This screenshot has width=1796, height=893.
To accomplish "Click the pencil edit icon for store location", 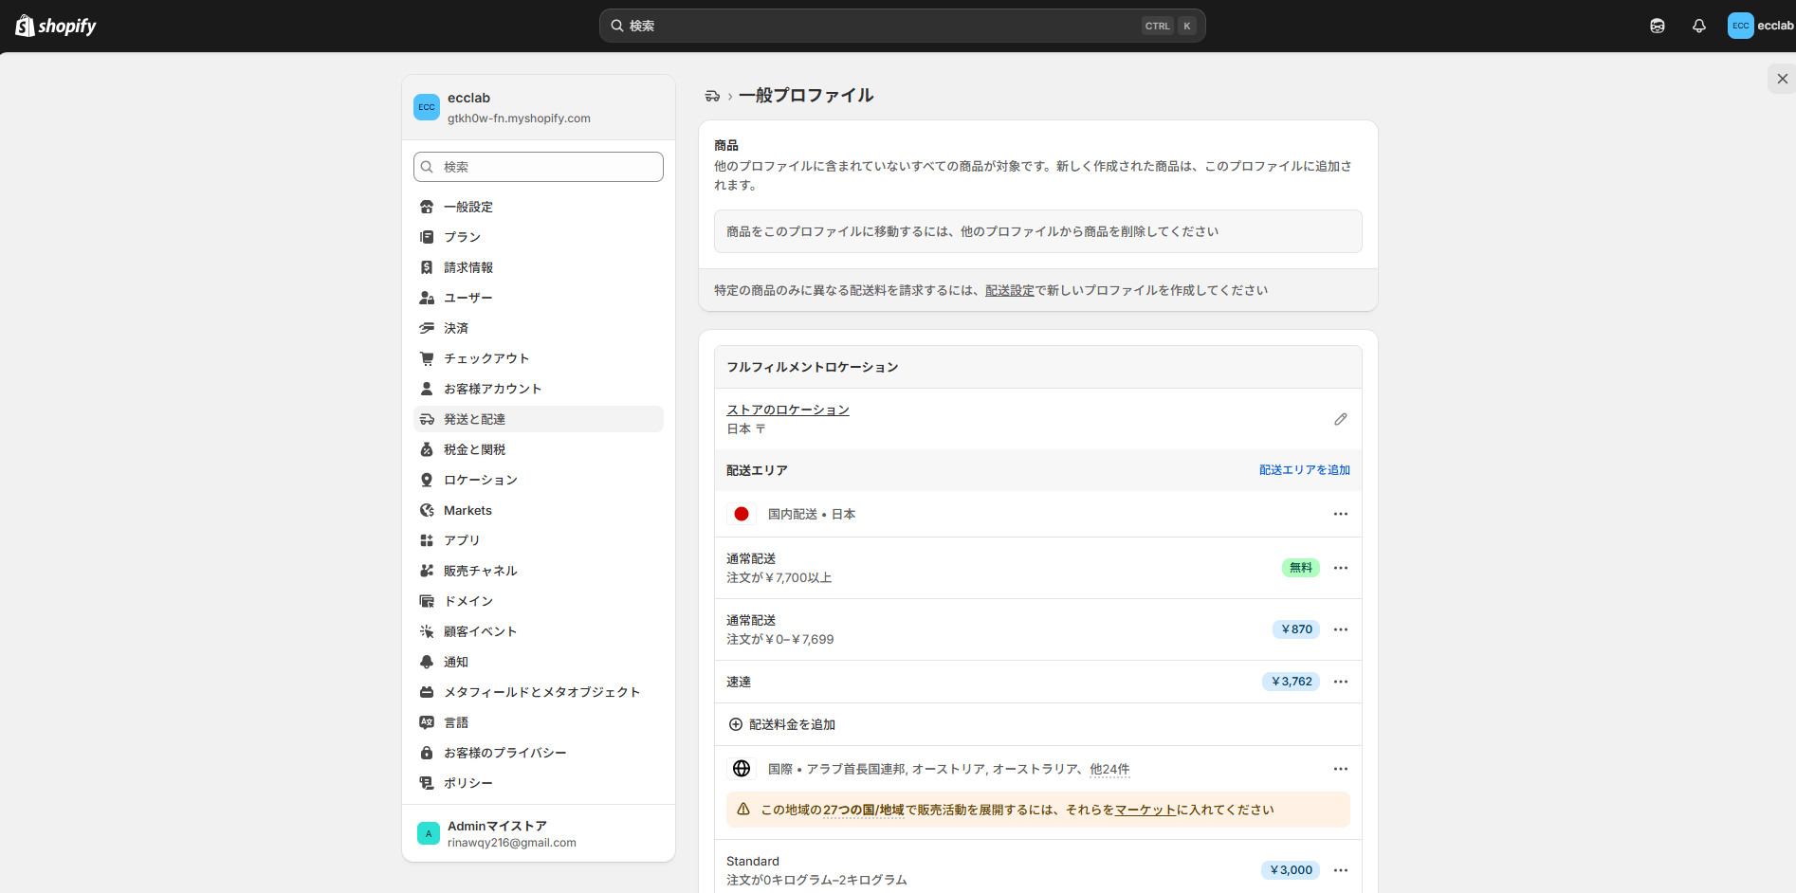I will 1340,419.
